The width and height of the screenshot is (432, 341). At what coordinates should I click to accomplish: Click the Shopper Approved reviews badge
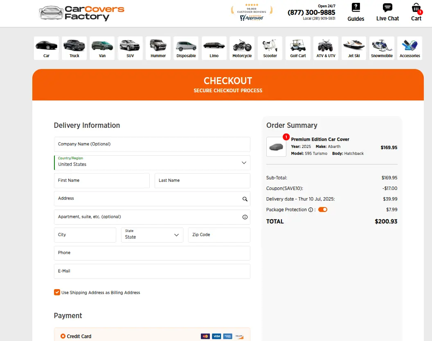click(x=251, y=13)
